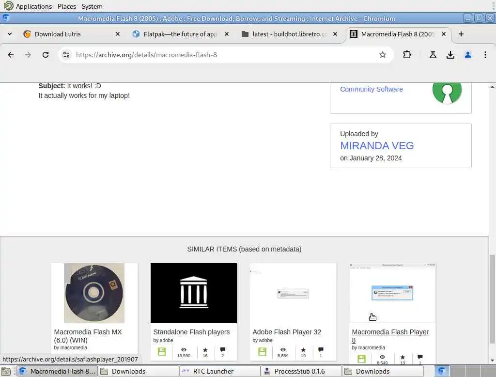
Task: Click favorites star on Adobe Flash Player 32
Action: point(303,350)
